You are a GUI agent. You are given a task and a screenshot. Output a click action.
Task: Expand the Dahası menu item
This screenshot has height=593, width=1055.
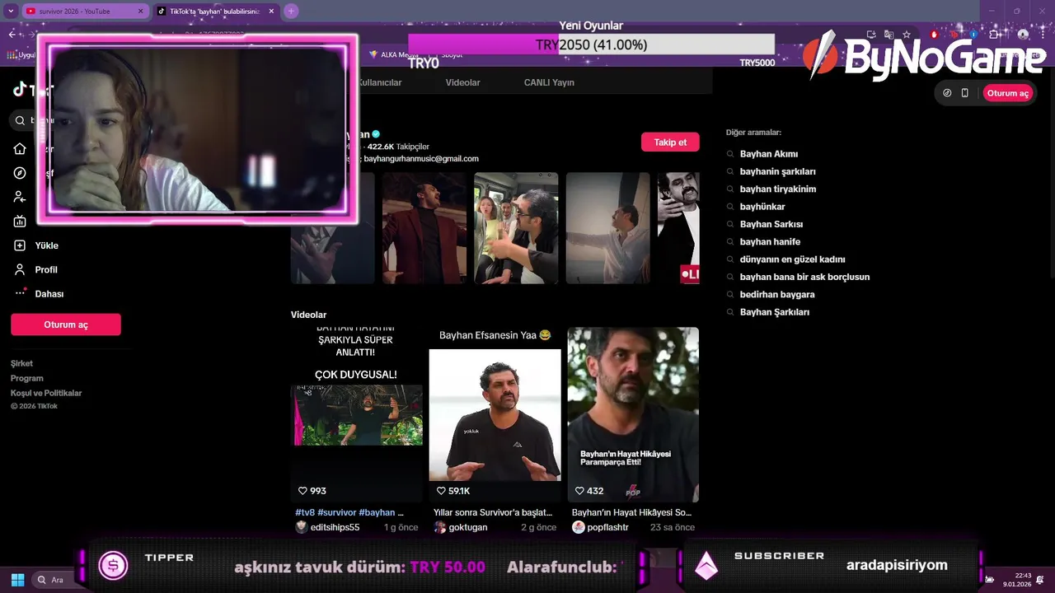[49, 294]
